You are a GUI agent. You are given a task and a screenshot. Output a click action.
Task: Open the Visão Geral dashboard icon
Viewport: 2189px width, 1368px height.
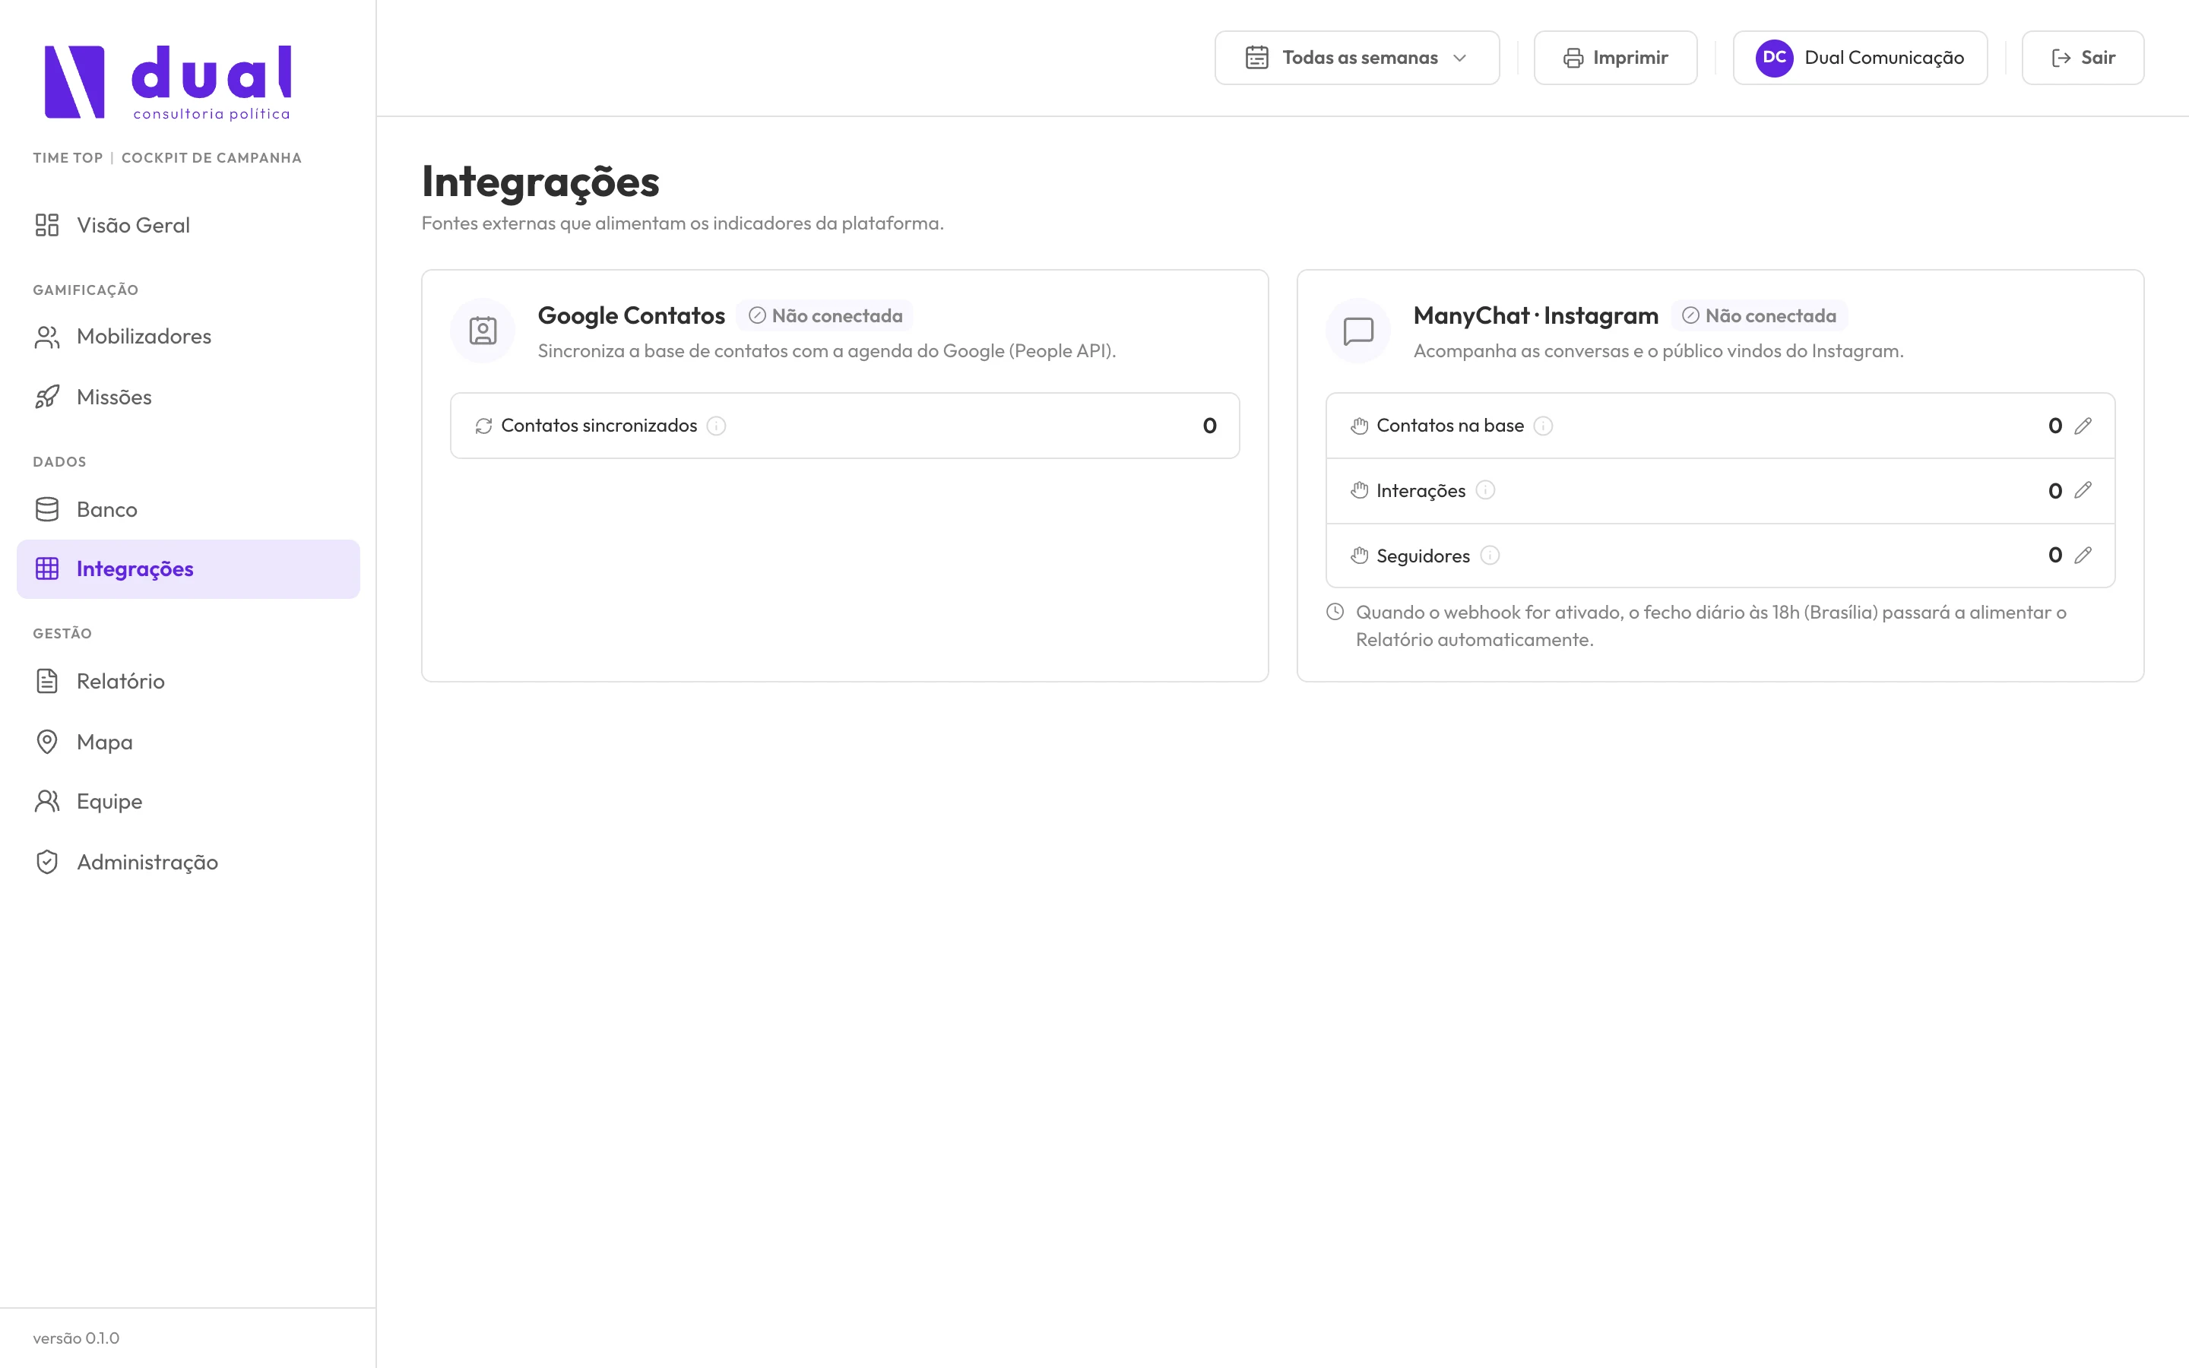point(47,225)
